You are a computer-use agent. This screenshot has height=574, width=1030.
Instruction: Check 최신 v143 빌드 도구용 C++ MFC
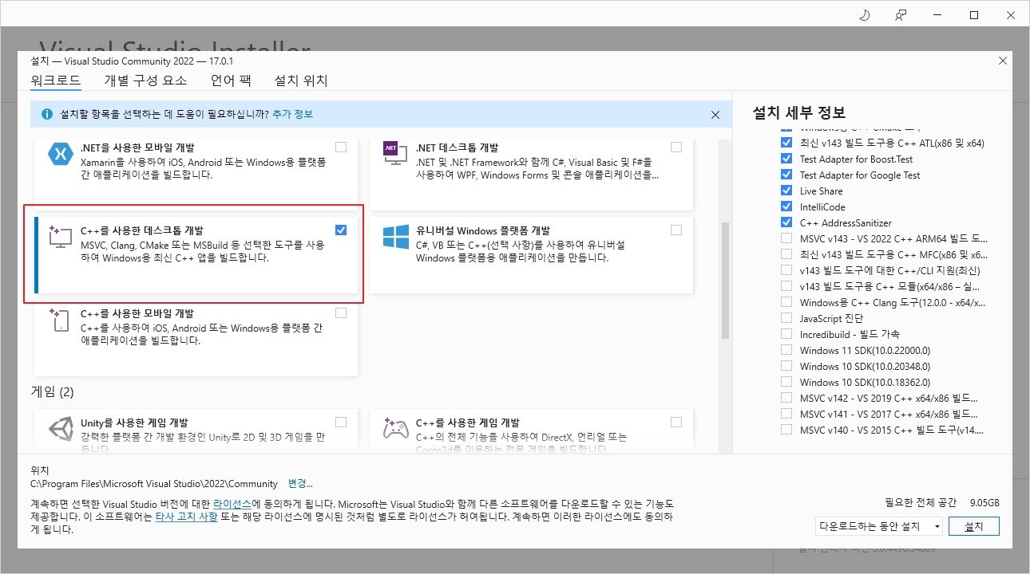pyautogui.click(x=786, y=254)
